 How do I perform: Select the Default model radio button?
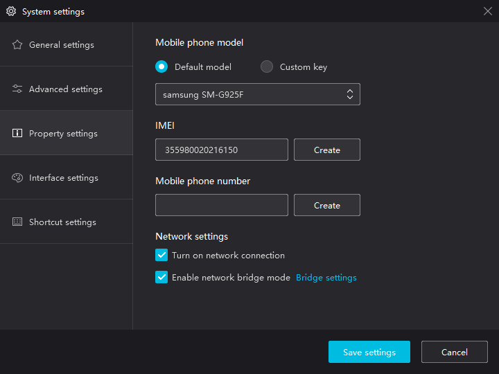[161, 67]
